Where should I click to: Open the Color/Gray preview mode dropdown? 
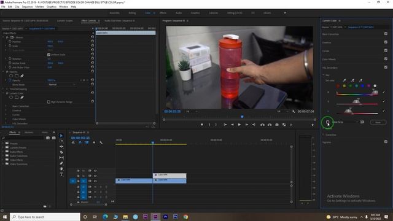pos(345,122)
